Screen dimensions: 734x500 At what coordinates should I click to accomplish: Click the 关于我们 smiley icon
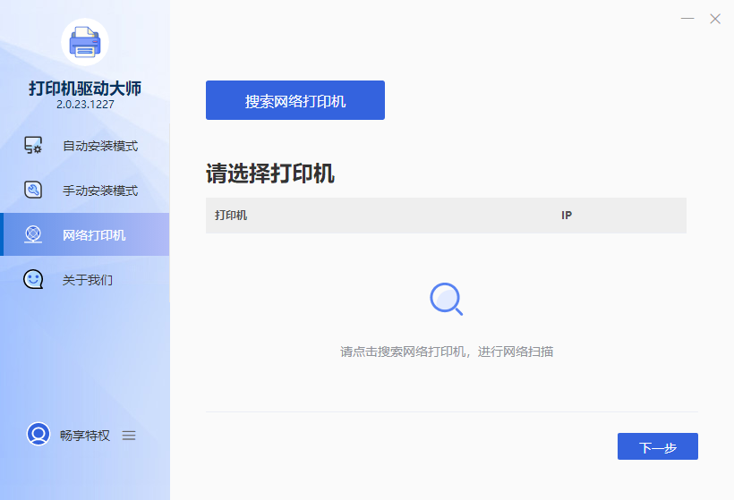point(33,279)
